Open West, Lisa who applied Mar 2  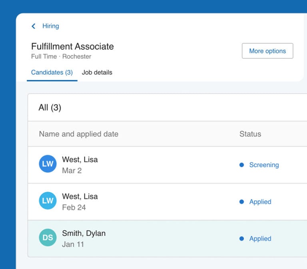(80, 159)
